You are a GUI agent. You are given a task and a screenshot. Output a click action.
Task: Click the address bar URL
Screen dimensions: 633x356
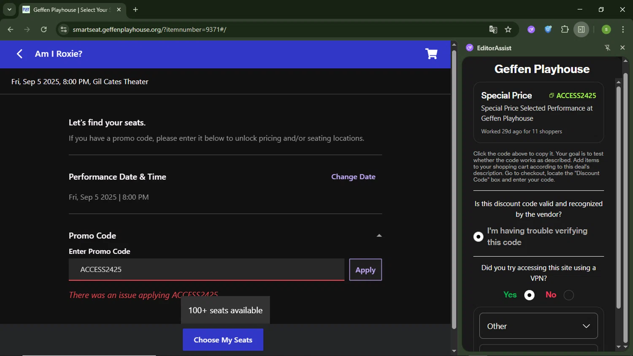tap(149, 30)
